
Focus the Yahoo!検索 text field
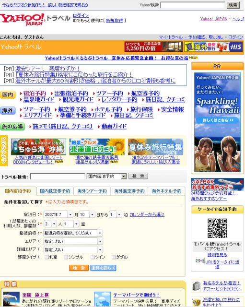193,5
